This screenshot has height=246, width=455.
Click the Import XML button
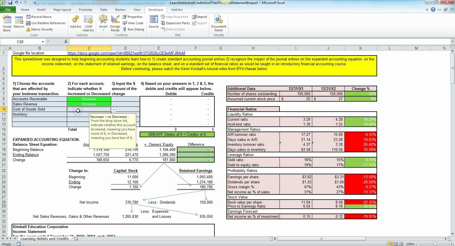199,17
